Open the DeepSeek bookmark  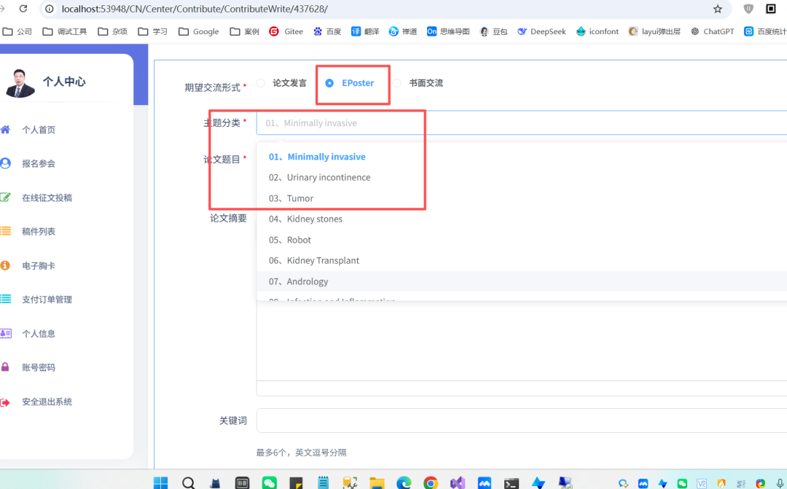point(541,31)
